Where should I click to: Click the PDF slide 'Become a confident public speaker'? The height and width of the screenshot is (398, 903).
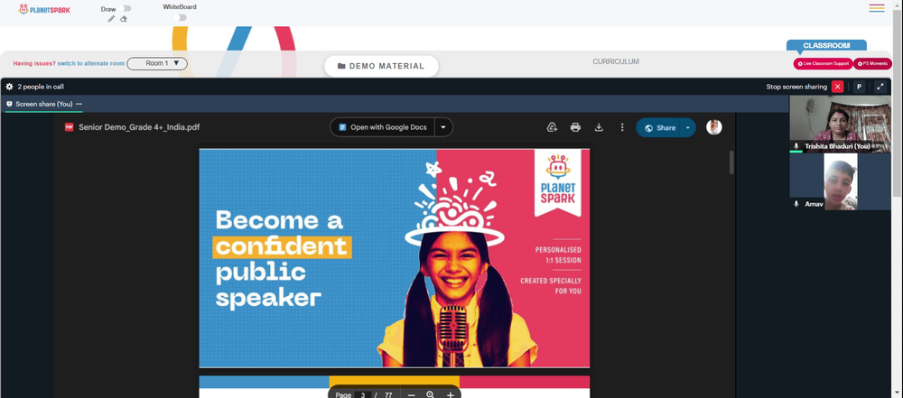tap(395, 258)
